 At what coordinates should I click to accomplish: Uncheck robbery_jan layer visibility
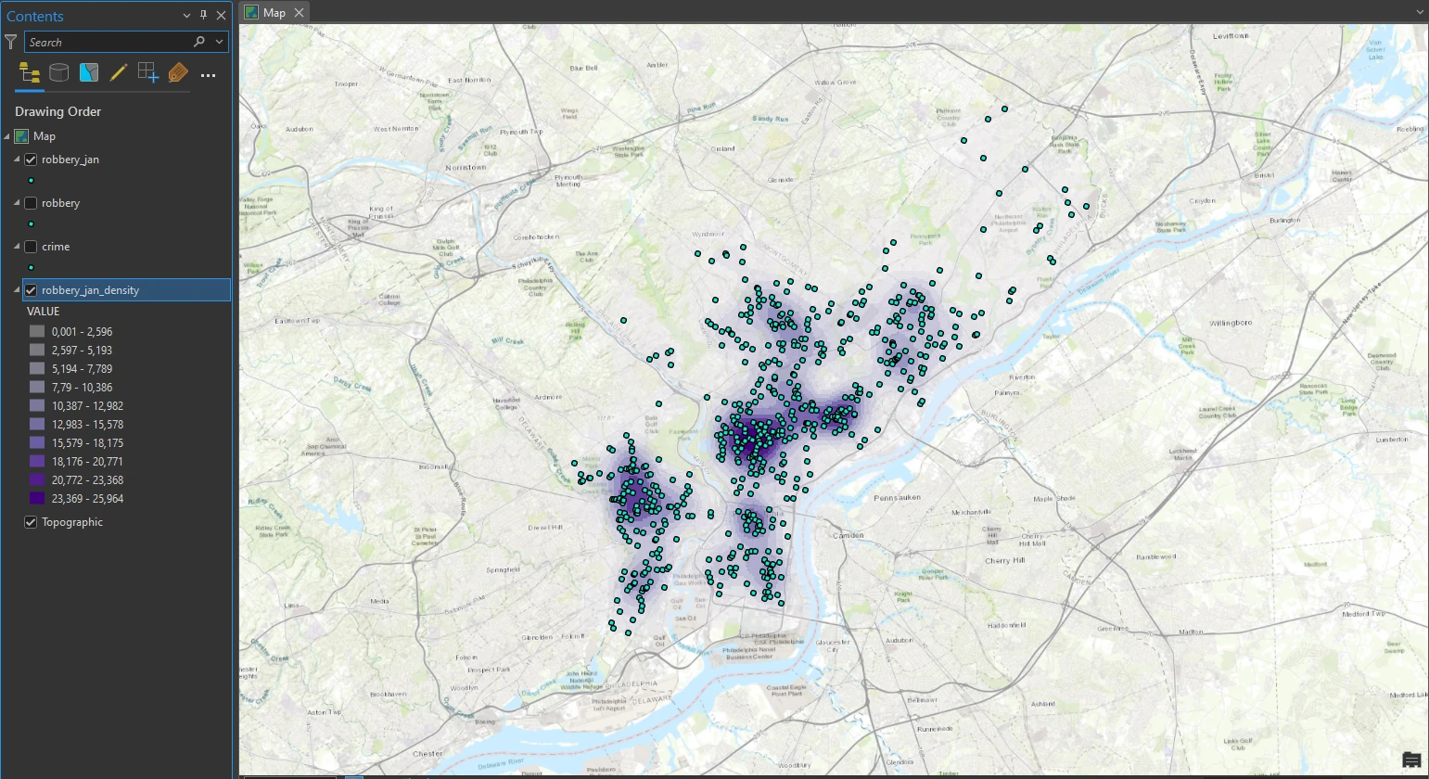tap(31, 160)
